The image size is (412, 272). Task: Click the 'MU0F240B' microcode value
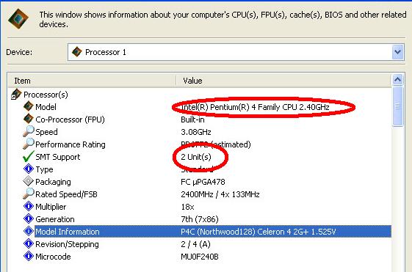(x=200, y=257)
